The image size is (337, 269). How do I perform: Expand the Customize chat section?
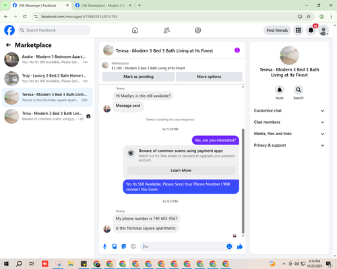click(x=289, y=110)
